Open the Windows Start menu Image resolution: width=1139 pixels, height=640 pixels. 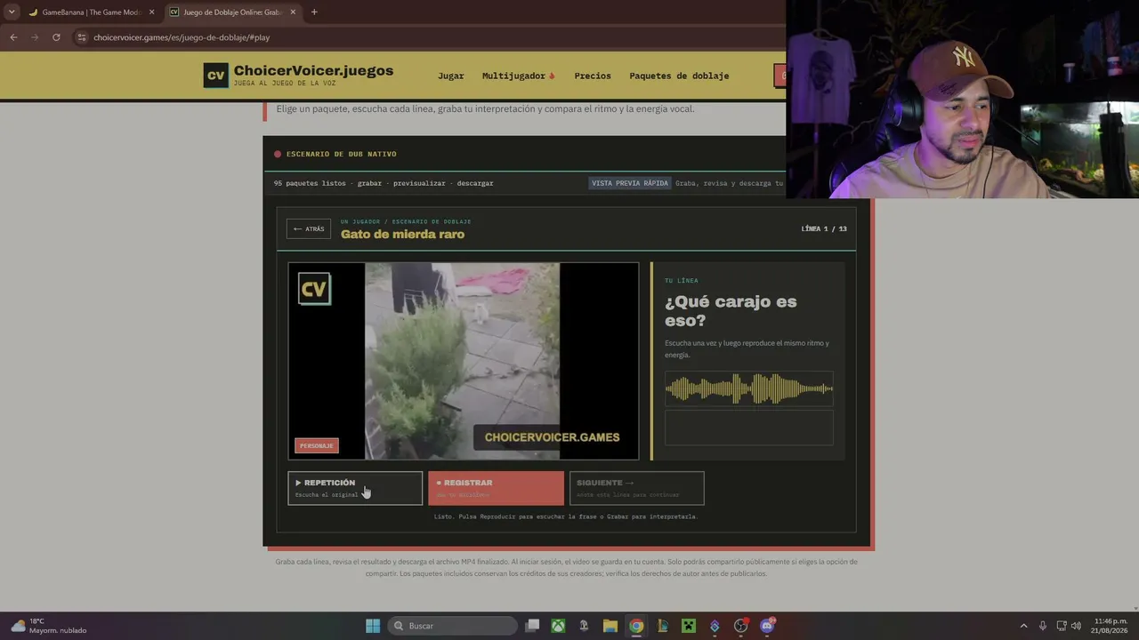click(x=373, y=626)
